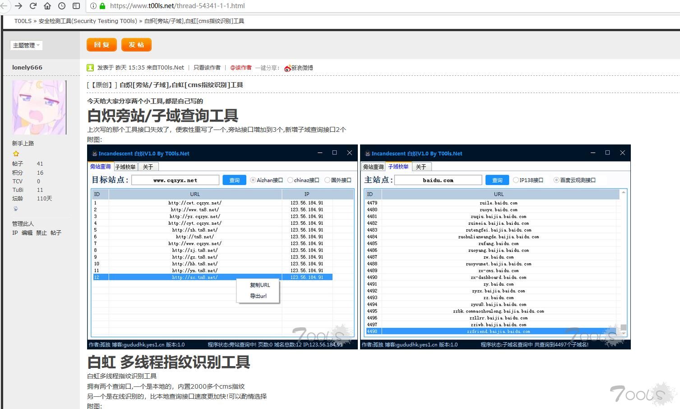The height and width of the screenshot is (409, 680).
Task: Click the IP column header in the cqzyx table
Action: click(307, 194)
